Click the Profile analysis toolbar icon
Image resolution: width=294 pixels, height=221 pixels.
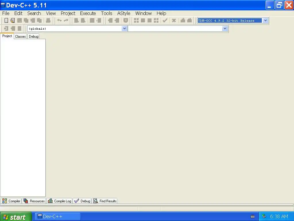183,20
